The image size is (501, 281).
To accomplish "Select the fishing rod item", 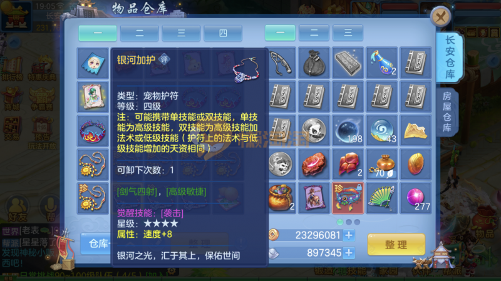I will click(281, 63).
